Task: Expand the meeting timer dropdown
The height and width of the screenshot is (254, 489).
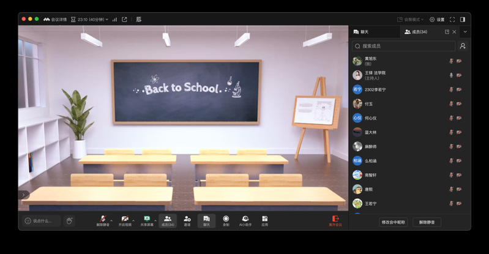Action: pos(108,20)
